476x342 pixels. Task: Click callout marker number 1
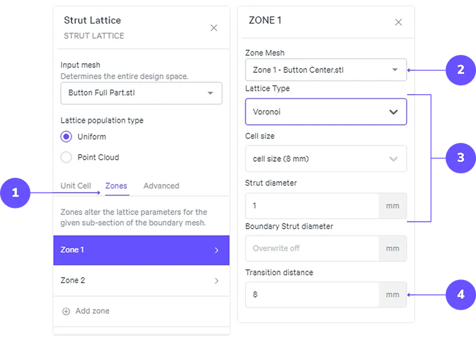[15, 193]
